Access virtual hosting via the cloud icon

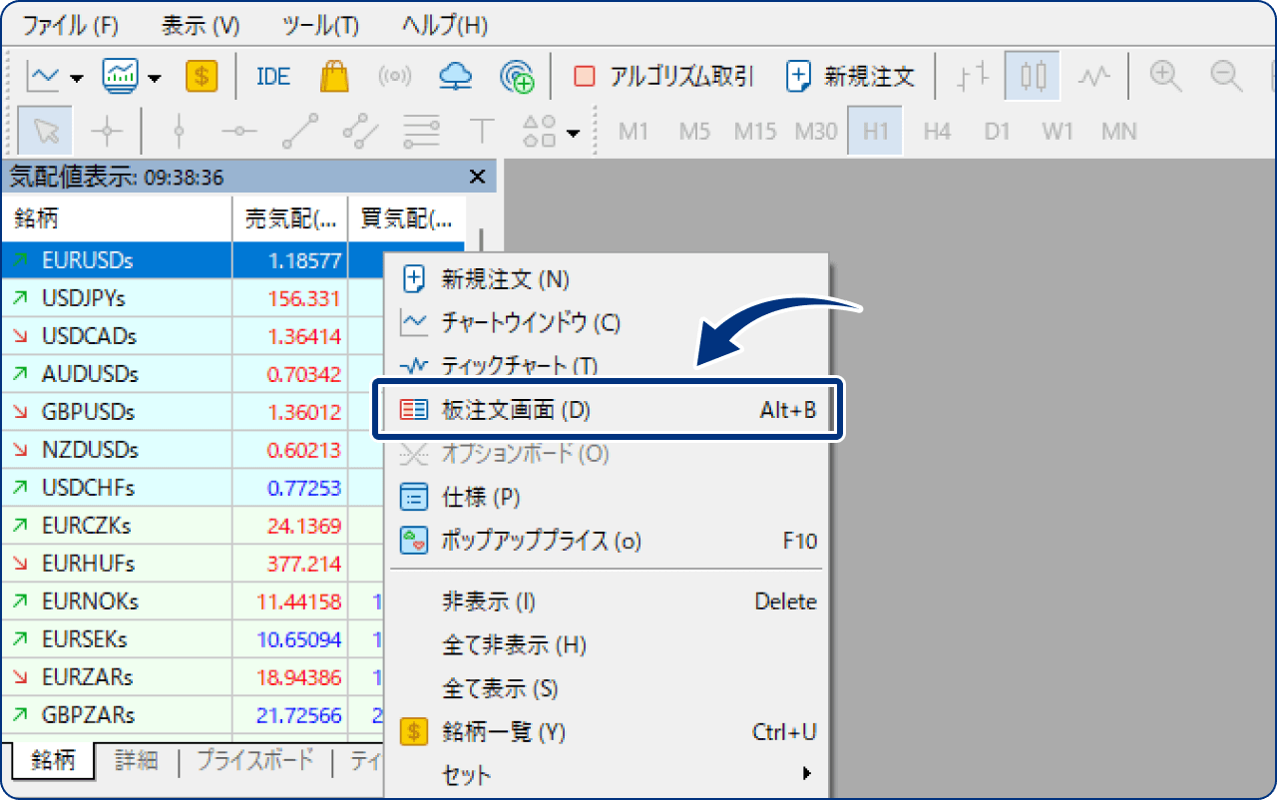(x=455, y=76)
